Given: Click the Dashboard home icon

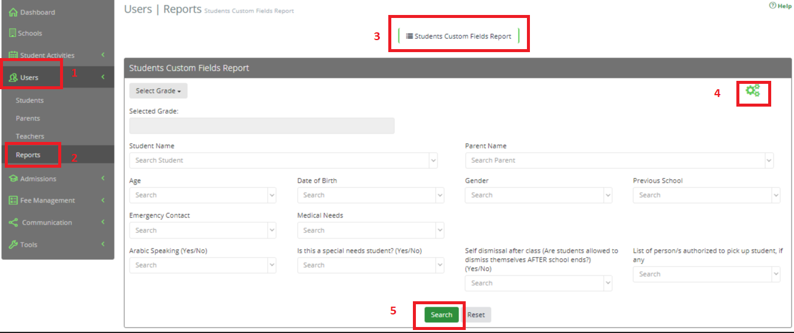Looking at the screenshot, I should (x=13, y=12).
